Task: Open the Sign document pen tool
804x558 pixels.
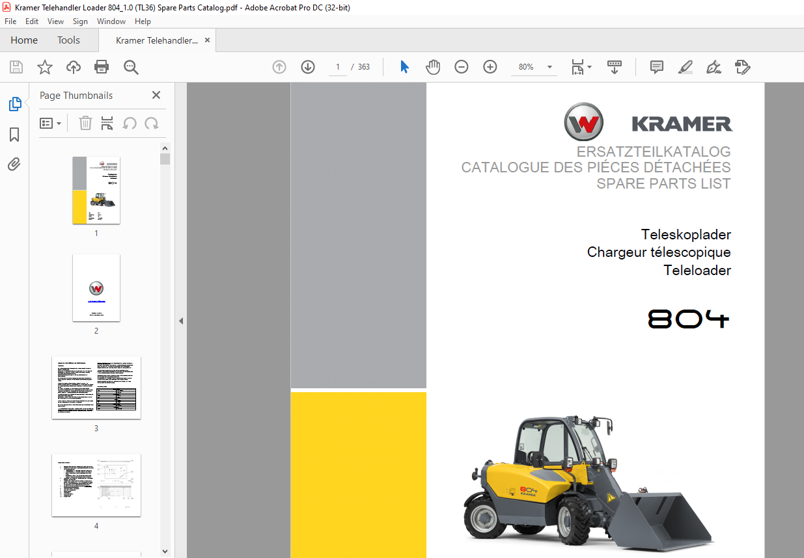Action: 714,67
